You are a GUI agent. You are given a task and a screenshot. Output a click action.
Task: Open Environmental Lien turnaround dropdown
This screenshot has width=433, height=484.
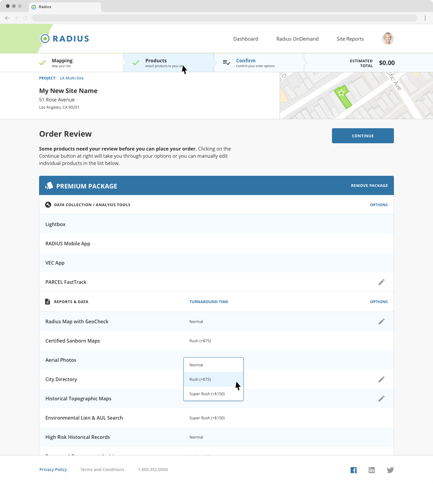pyautogui.click(x=207, y=418)
